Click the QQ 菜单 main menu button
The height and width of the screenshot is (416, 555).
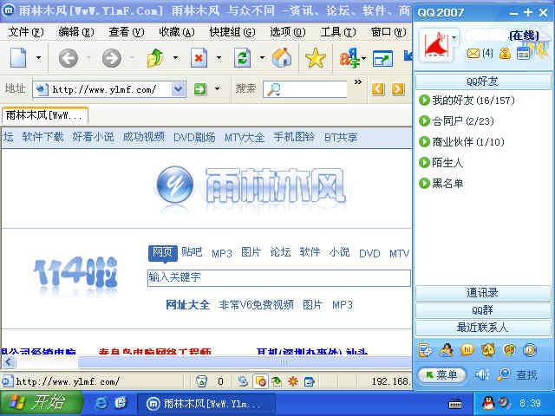(441, 374)
